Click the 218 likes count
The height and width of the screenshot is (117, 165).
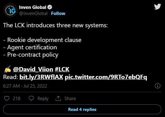(x=17, y=99)
